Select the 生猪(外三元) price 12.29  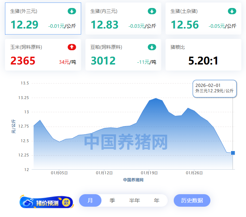(x=24, y=25)
